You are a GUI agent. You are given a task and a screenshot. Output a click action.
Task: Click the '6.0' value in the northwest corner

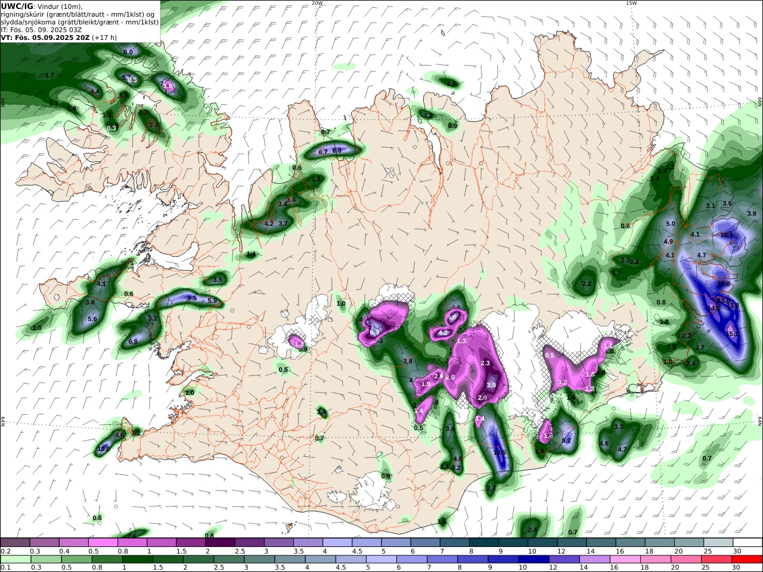pyautogui.click(x=128, y=52)
